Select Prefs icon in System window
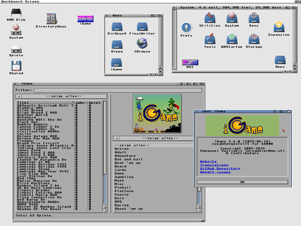This screenshot has width=301, height=226. (186, 30)
